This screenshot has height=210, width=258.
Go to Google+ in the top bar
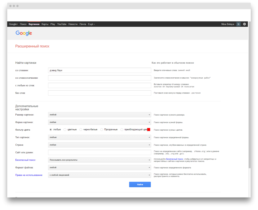pyautogui.click(x=13, y=24)
